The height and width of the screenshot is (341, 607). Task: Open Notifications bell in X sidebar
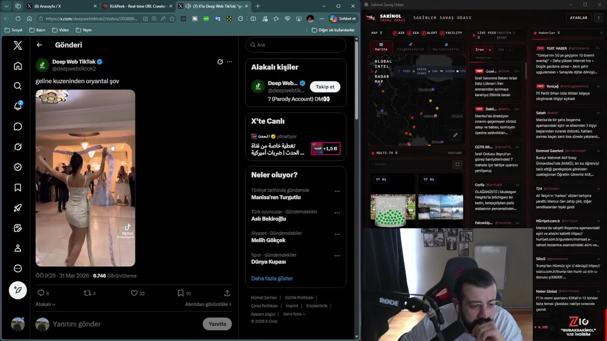coord(18,106)
